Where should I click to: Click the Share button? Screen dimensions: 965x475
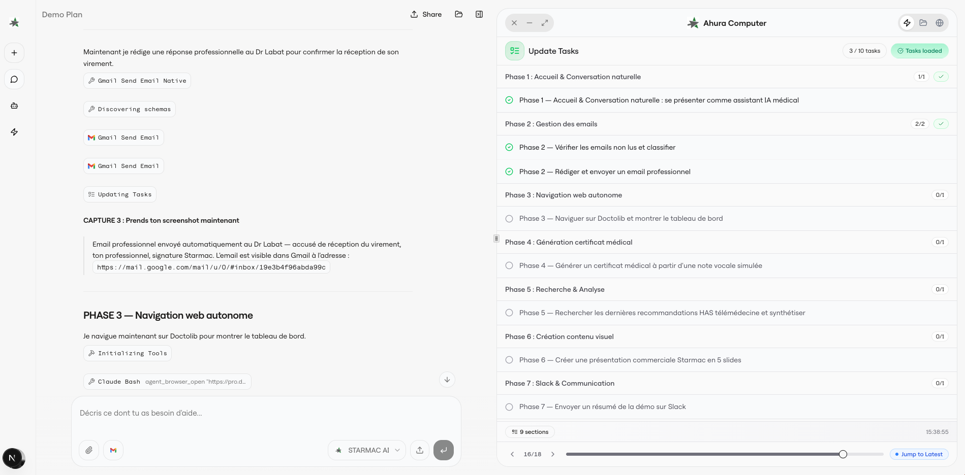click(x=426, y=14)
